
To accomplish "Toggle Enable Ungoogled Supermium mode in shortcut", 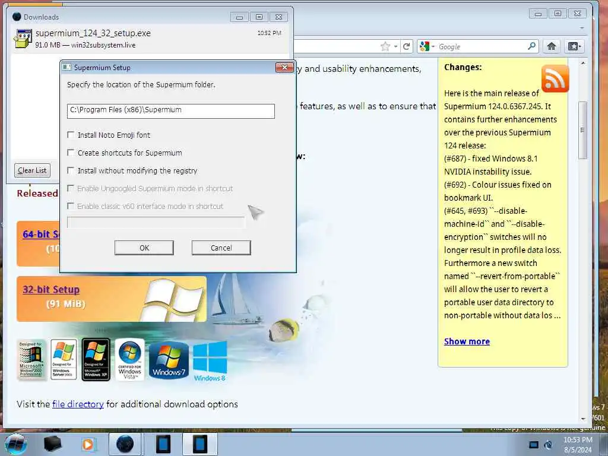I will click(71, 188).
